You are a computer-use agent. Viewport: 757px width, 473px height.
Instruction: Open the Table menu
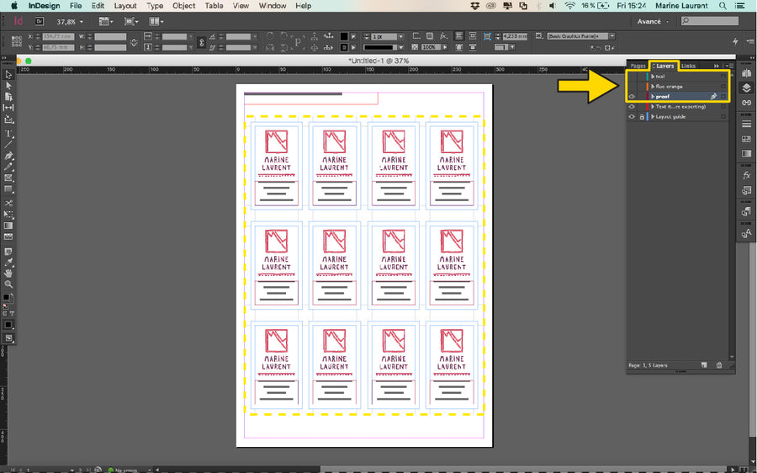tap(214, 6)
